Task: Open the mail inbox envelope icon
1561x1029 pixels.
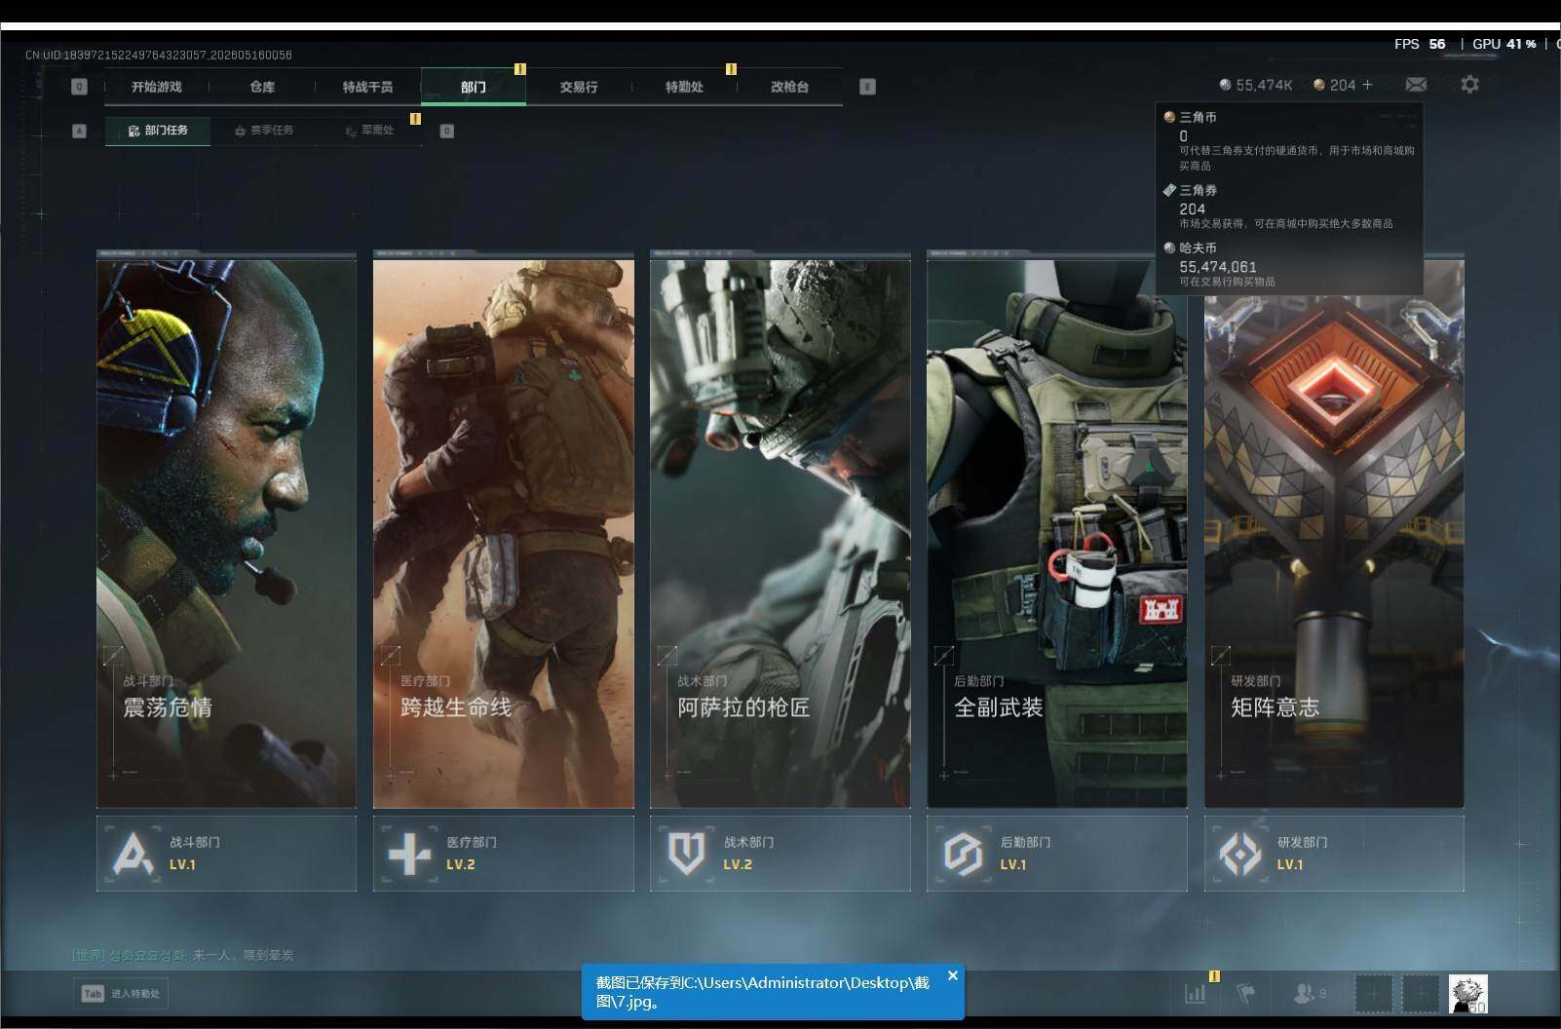Action: (x=1416, y=85)
